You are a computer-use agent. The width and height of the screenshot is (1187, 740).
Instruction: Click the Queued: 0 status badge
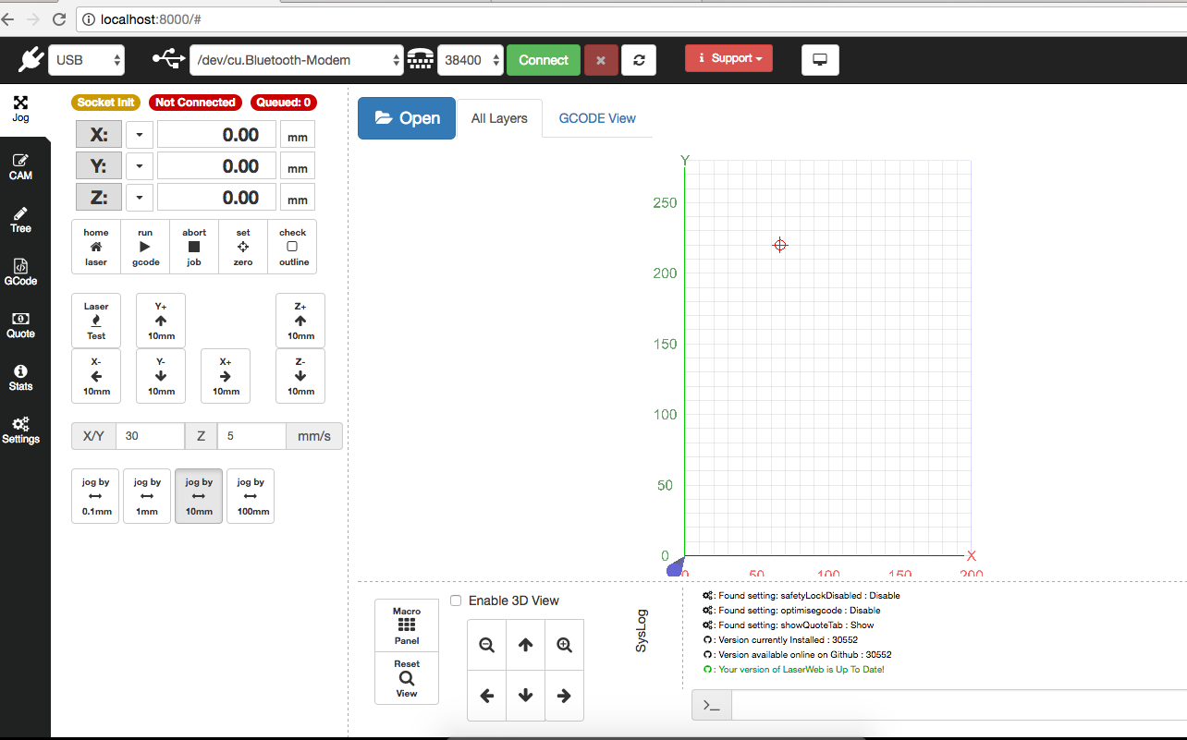coord(283,103)
